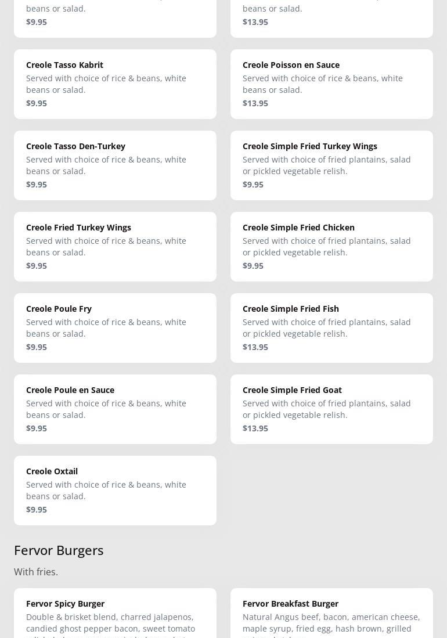Choose Creole Simple Fried Turkey Wings
Image resolution: width=447 pixels, height=638 pixels.
[331, 165]
